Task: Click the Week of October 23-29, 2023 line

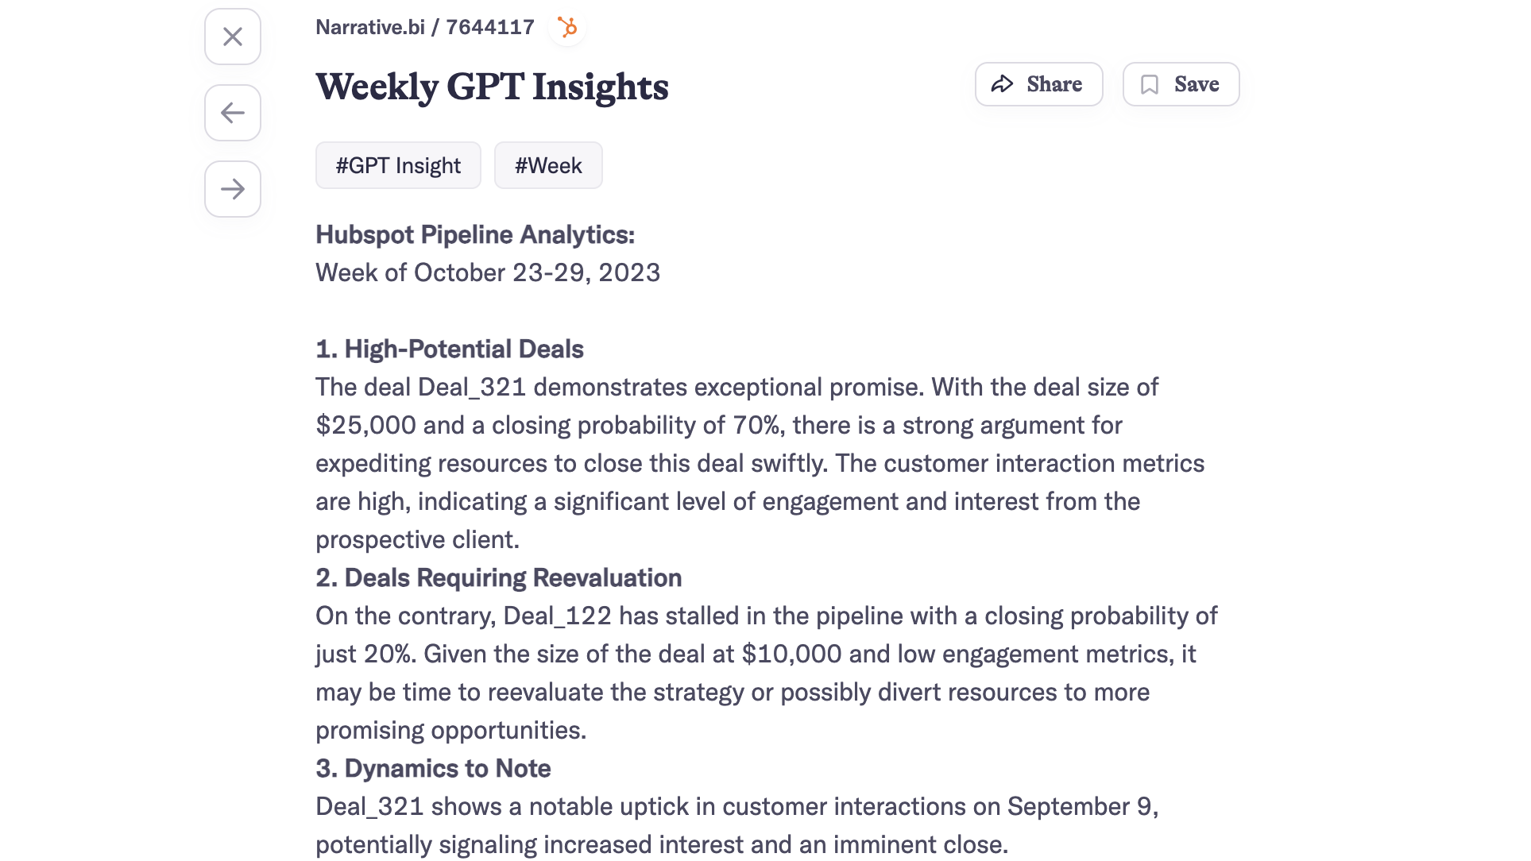Action: 488,272
